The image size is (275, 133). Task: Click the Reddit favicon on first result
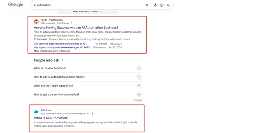click(x=36, y=22)
